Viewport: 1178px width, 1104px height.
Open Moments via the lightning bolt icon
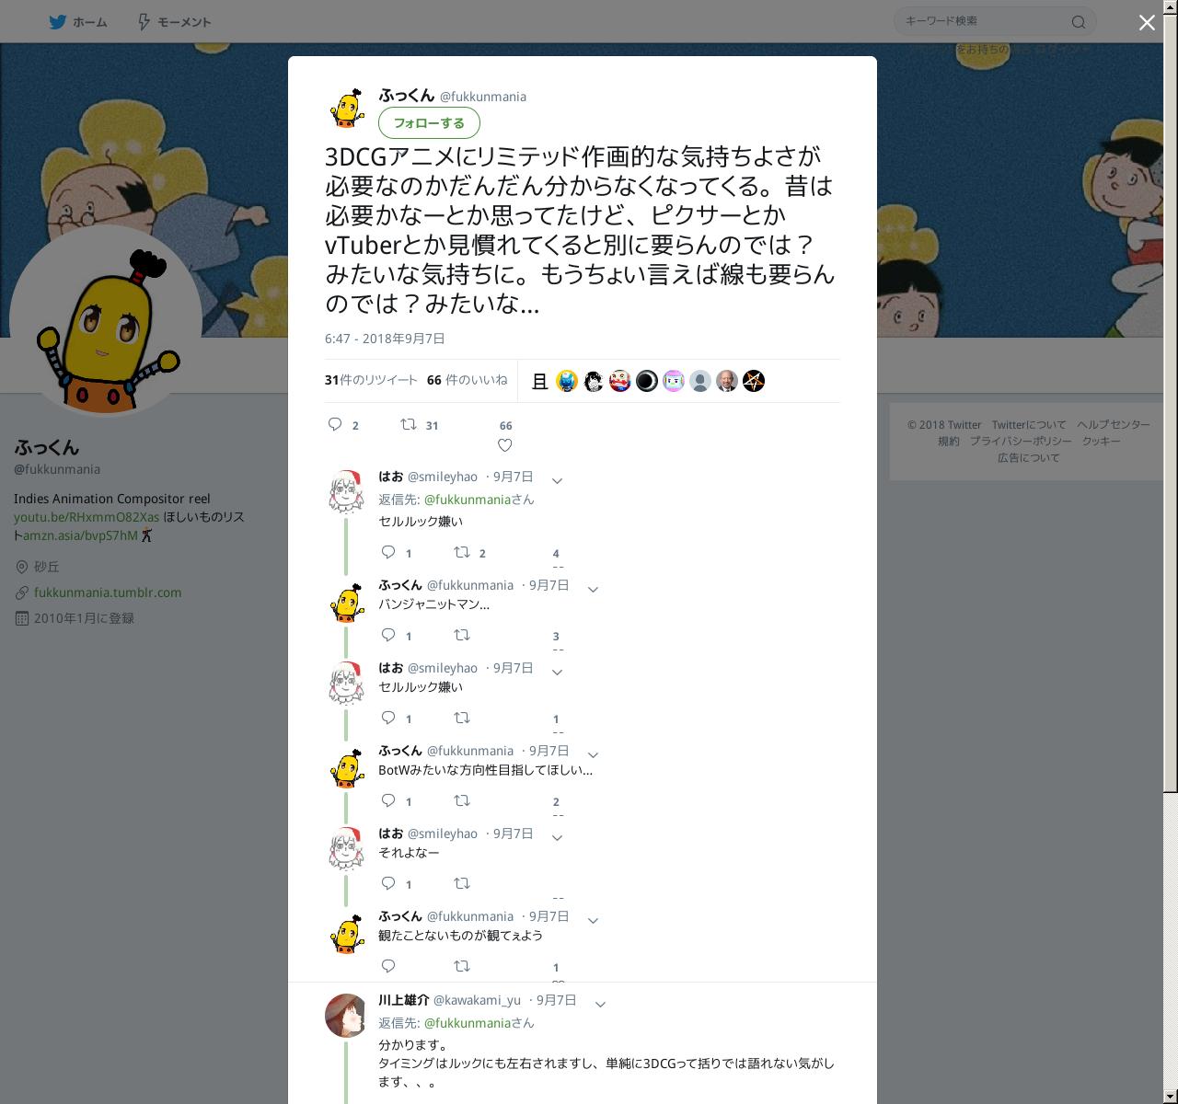click(144, 21)
